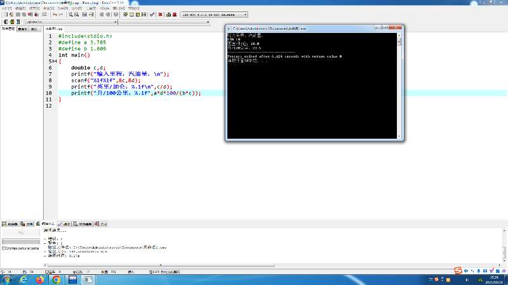
Task: Click the Replace toolbar icon
Action: click(x=76, y=15)
